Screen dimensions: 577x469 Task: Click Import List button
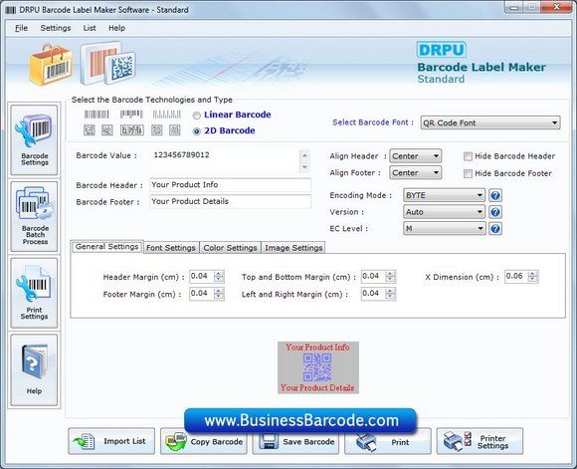click(x=111, y=441)
